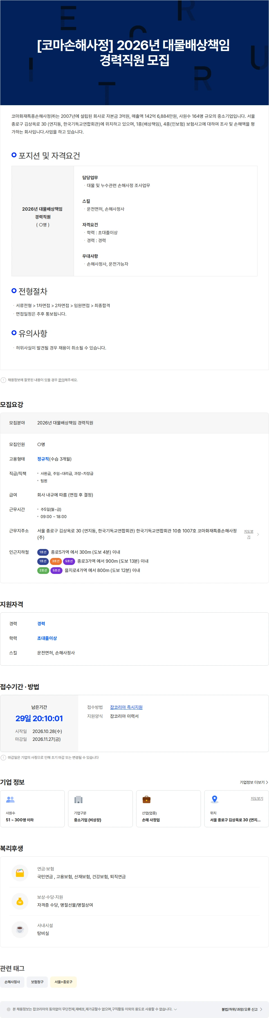Viewport: 269px width, 1018px height.
Task: Click the 정규직 employment type text
Action: (43, 459)
